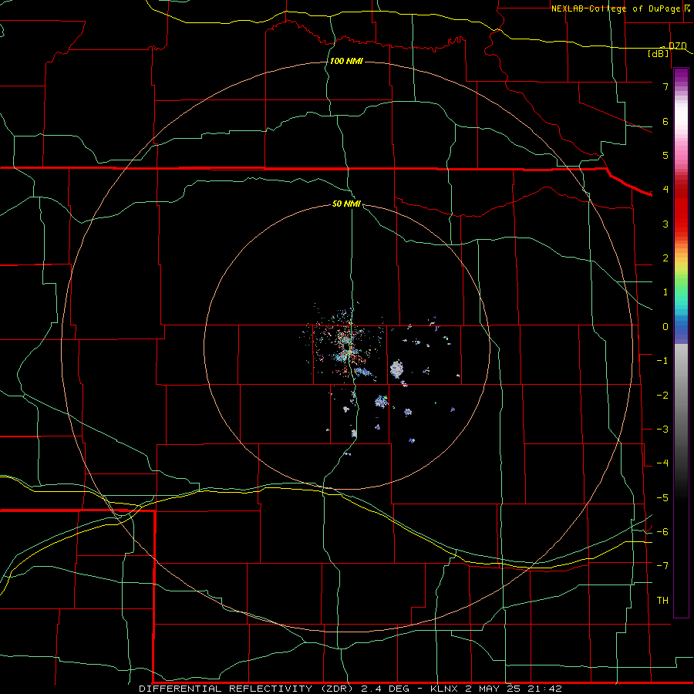Viewport: 694px width, 694px height.
Task: Click the 6 value on the dB scale
Action: click(665, 121)
